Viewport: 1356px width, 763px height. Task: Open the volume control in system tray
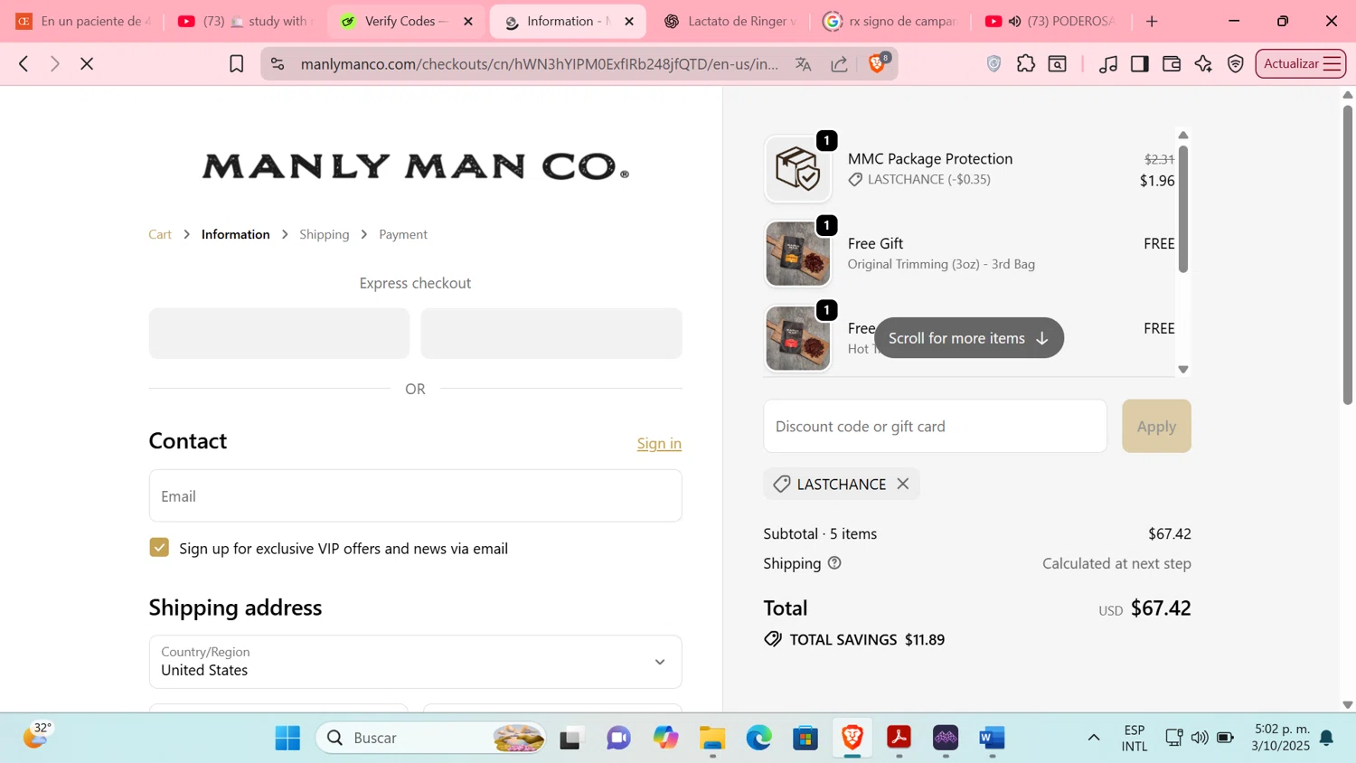(x=1200, y=738)
